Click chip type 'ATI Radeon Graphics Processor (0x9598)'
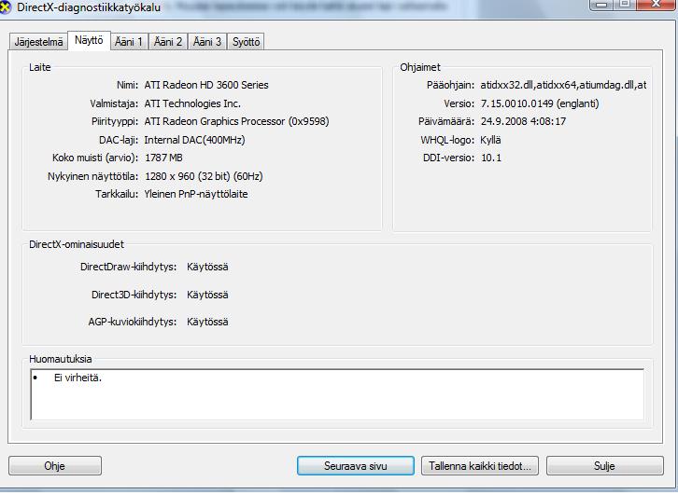Viewport: 678px width, 495px height. pyautogui.click(x=236, y=122)
